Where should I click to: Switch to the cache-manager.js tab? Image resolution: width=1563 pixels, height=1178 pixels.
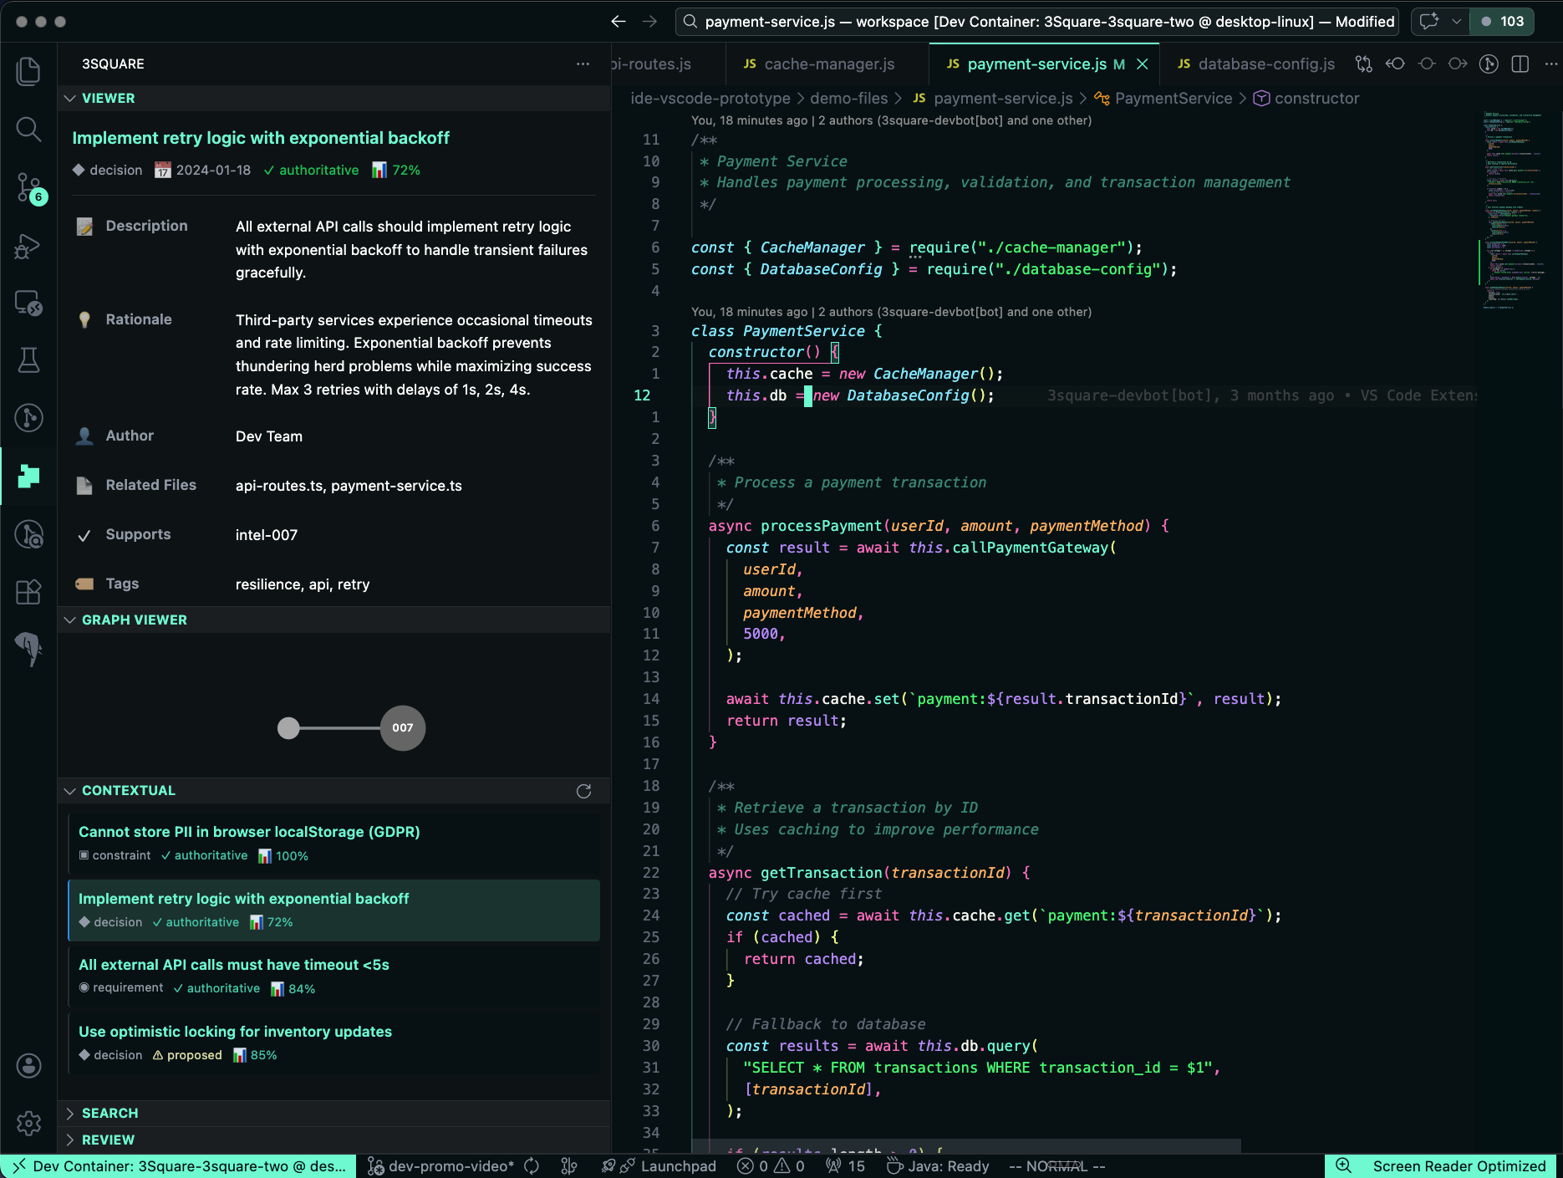pyautogui.click(x=828, y=64)
